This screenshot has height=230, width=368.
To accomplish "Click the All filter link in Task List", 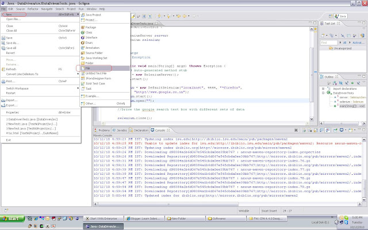I will 344,43.
